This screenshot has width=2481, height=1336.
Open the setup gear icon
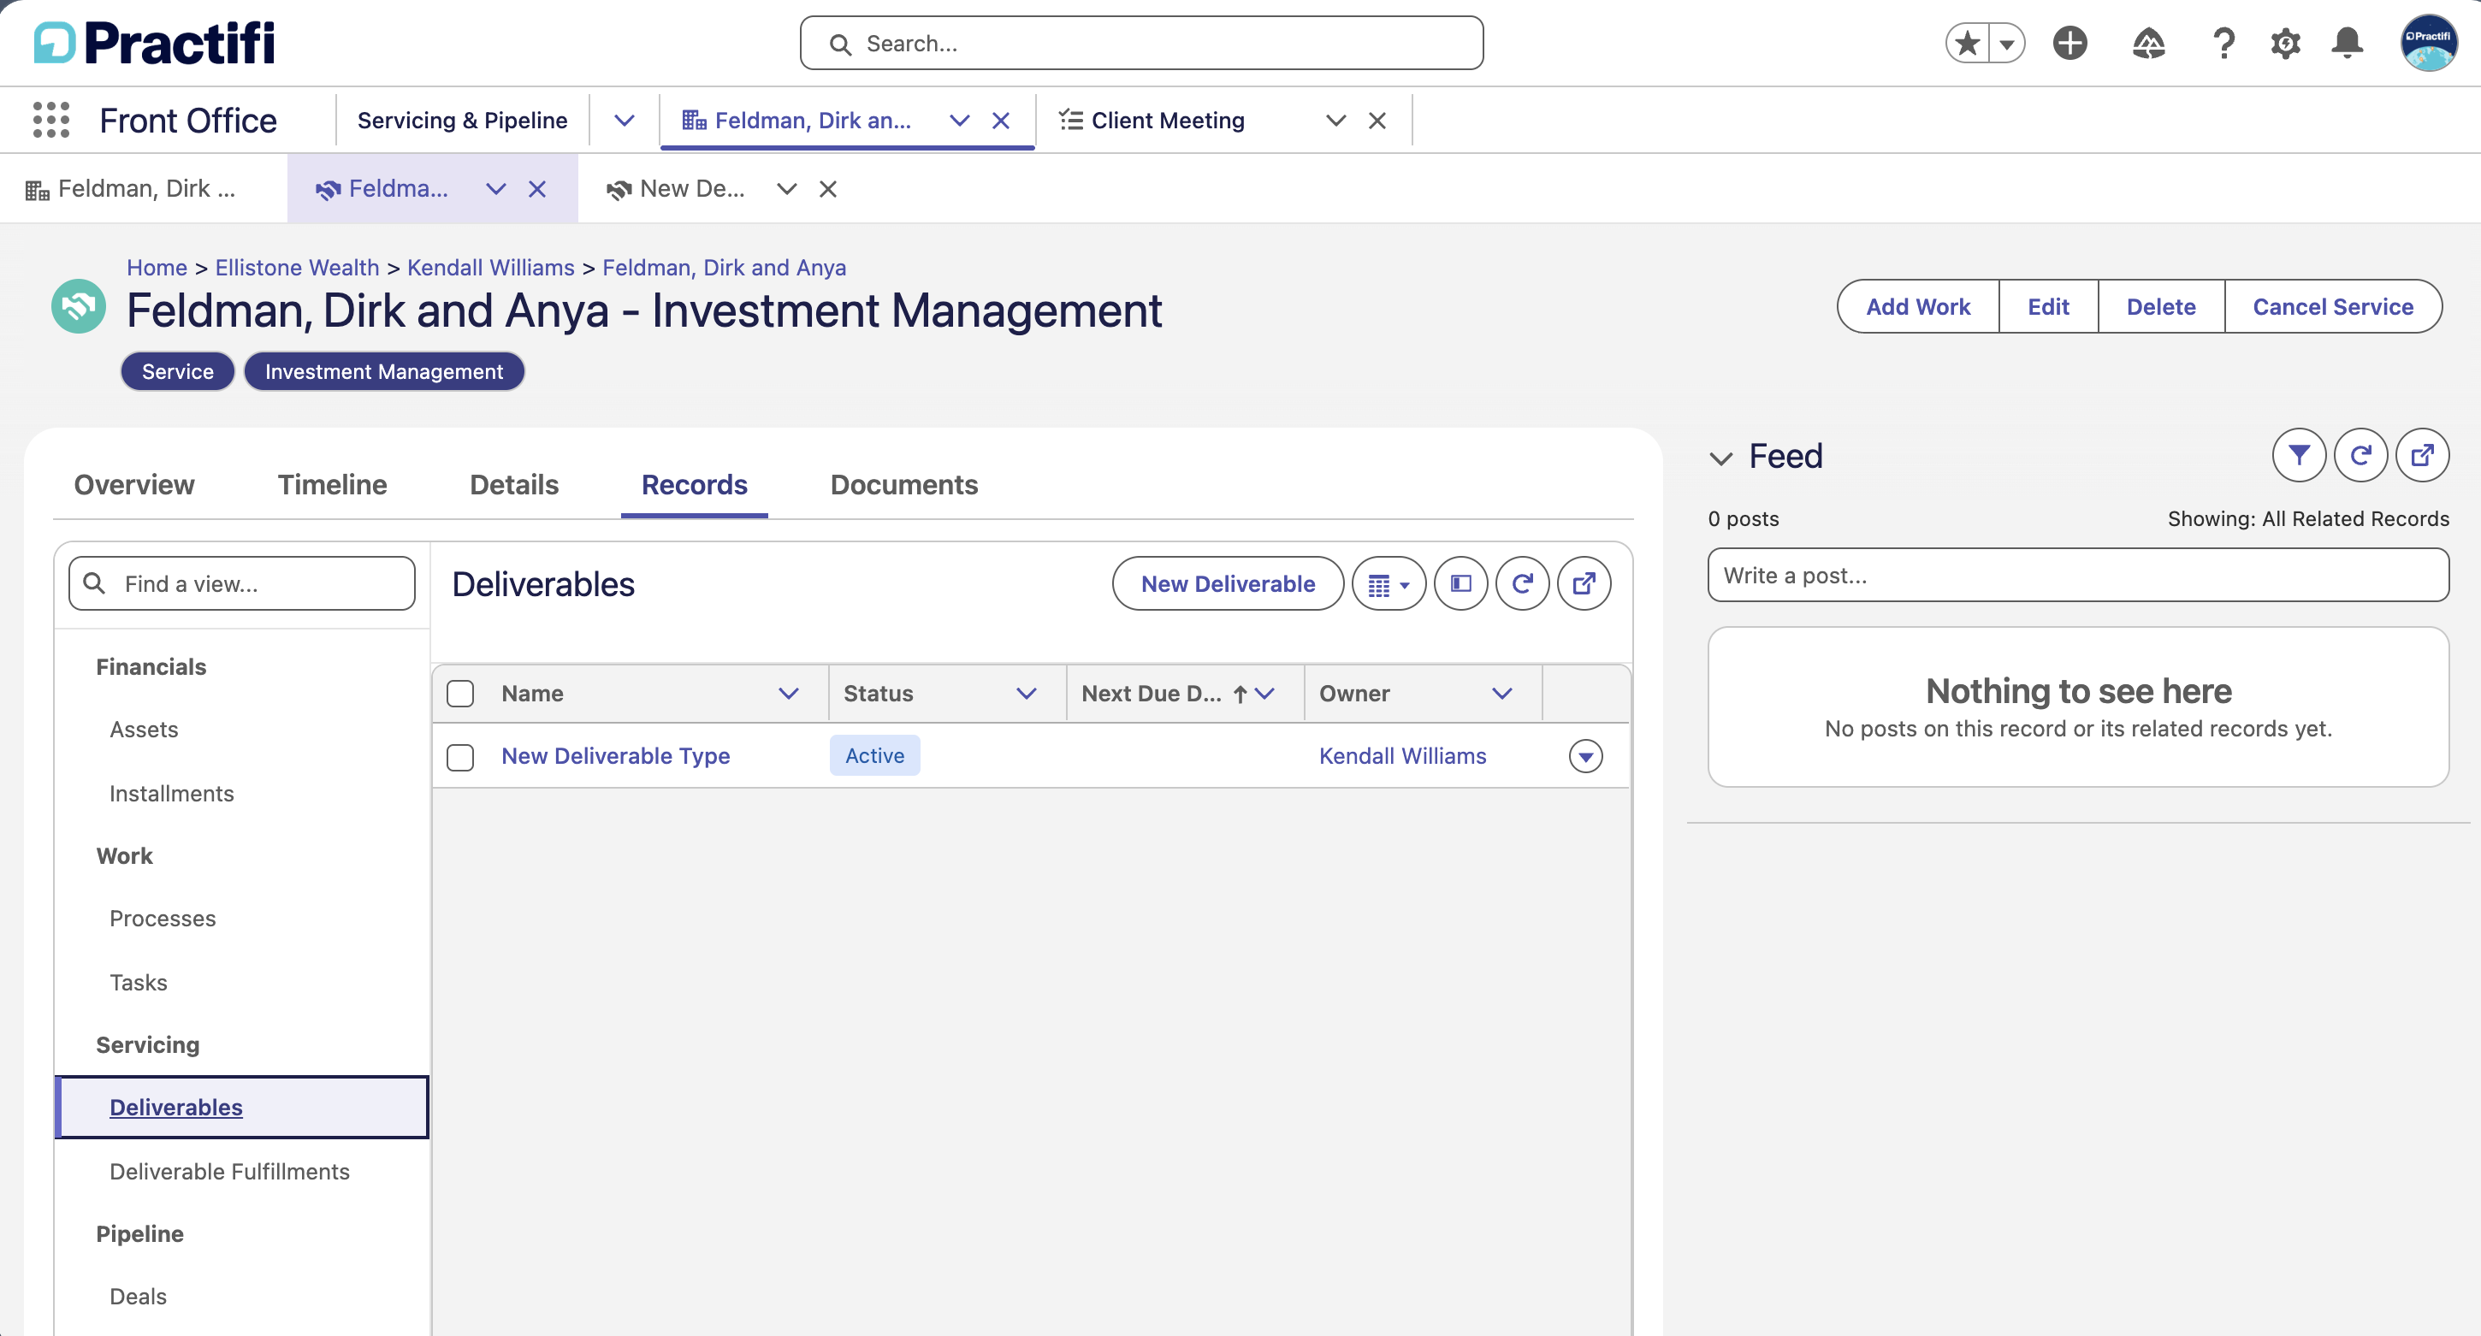click(2285, 44)
